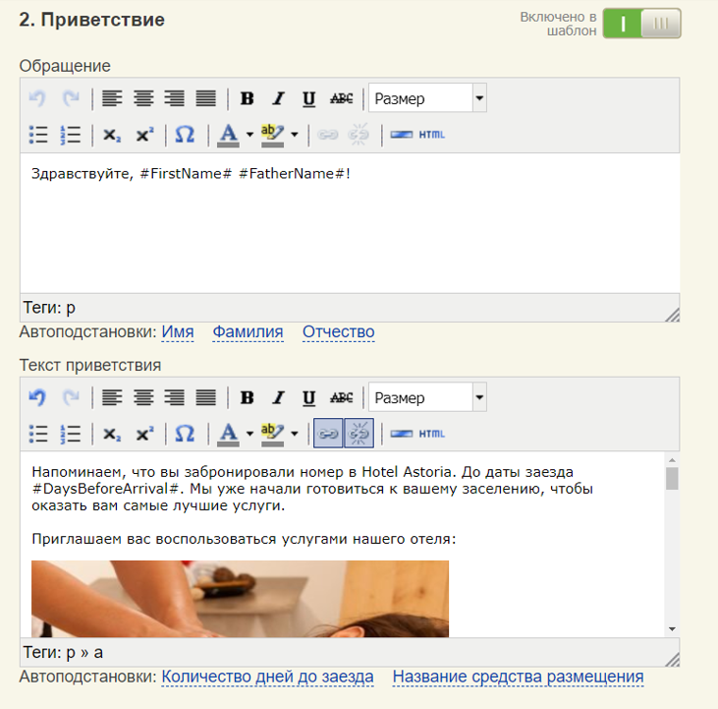Insert numbered list in the Текст приветствия editor
Image resolution: width=718 pixels, height=709 pixels.
70,434
